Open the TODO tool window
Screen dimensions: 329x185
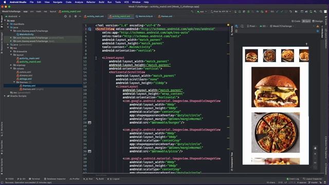click(x=9, y=179)
